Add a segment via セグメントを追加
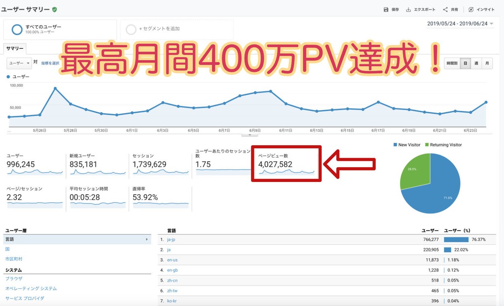Screen dimensions: 504x306 tap(177, 29)
